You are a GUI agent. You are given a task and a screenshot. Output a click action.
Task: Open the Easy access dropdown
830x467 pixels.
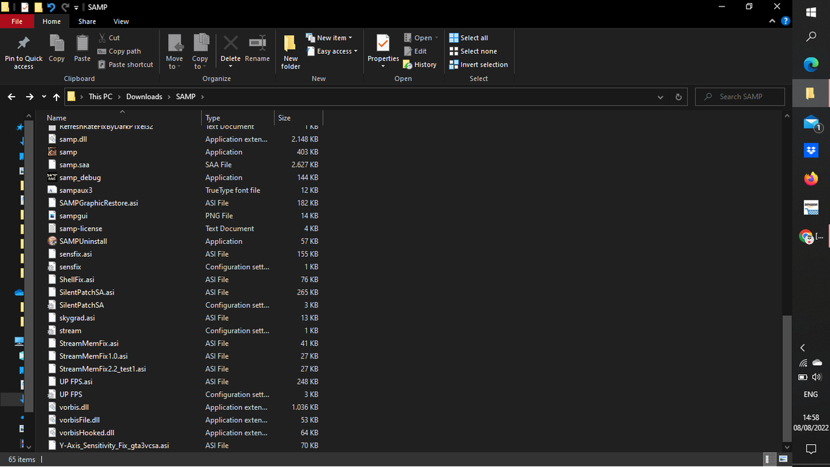(x=331, y=51)
